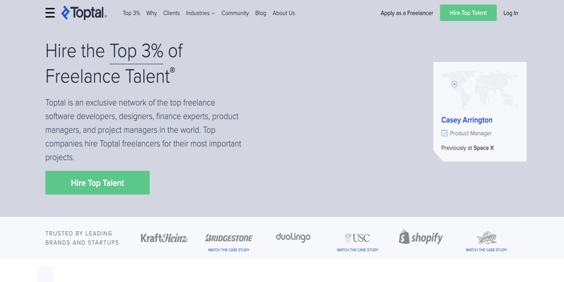Click the Bridgestone logo
This screenshot has width=564, height=282.
tap(229, 238)
